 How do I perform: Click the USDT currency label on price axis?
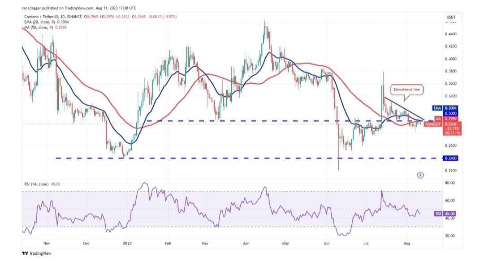click(x=450, y=17)
